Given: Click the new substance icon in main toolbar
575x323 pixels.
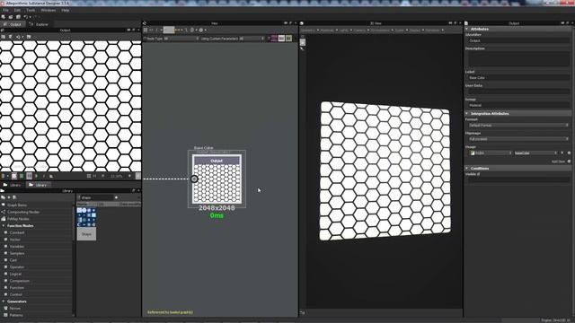Looking at the screenshot, I should pyautogui.click(x=4, y=17).
